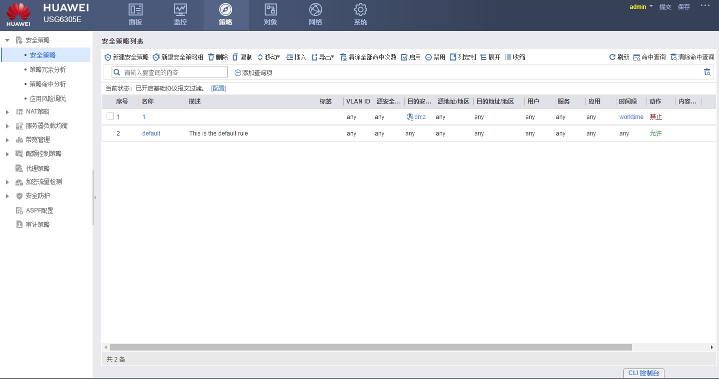This screenshot has height=379, width=719.
Task: Click the horizontal scrollbar of the policy table
Action: point(370,347)
